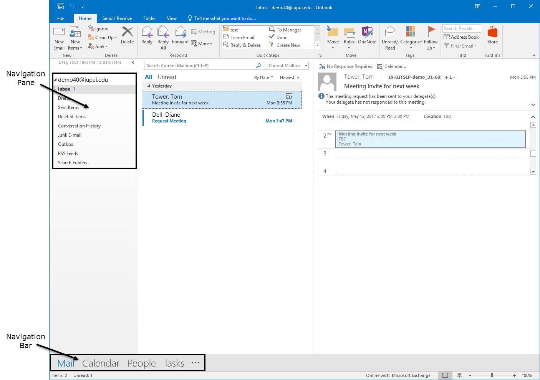Collapse the demo40@iupui.edu account tree
Screen dimensions: 540x380
click(55, 80)
